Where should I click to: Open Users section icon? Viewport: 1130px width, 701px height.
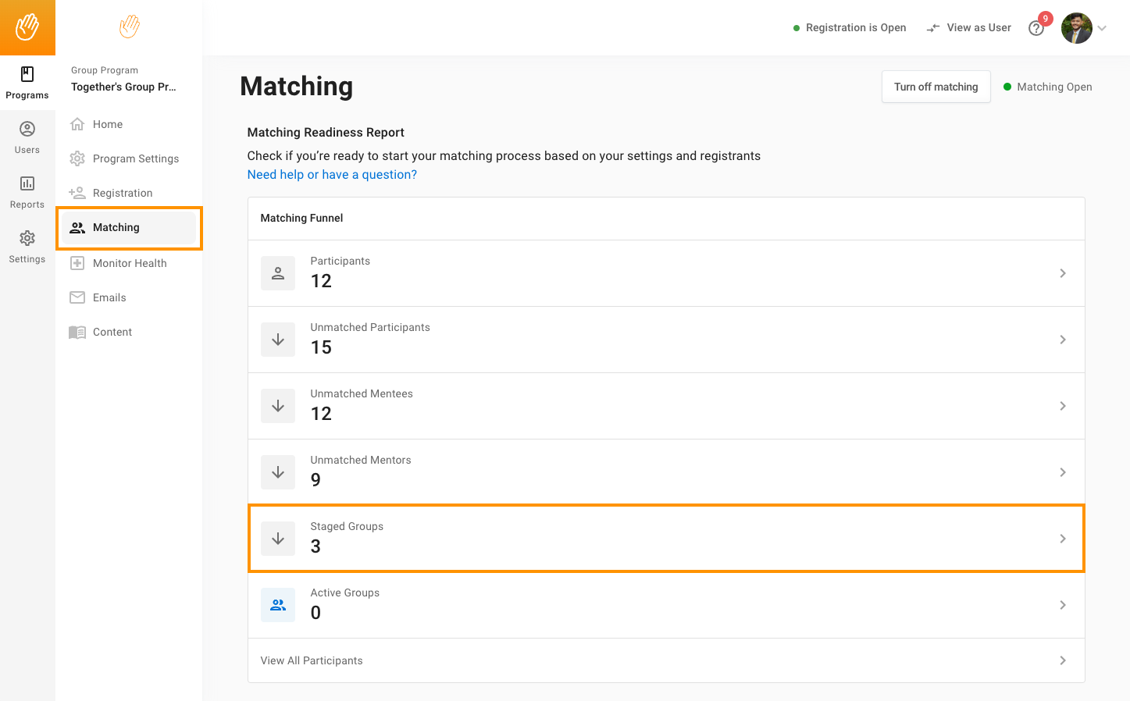coord(27,129)
